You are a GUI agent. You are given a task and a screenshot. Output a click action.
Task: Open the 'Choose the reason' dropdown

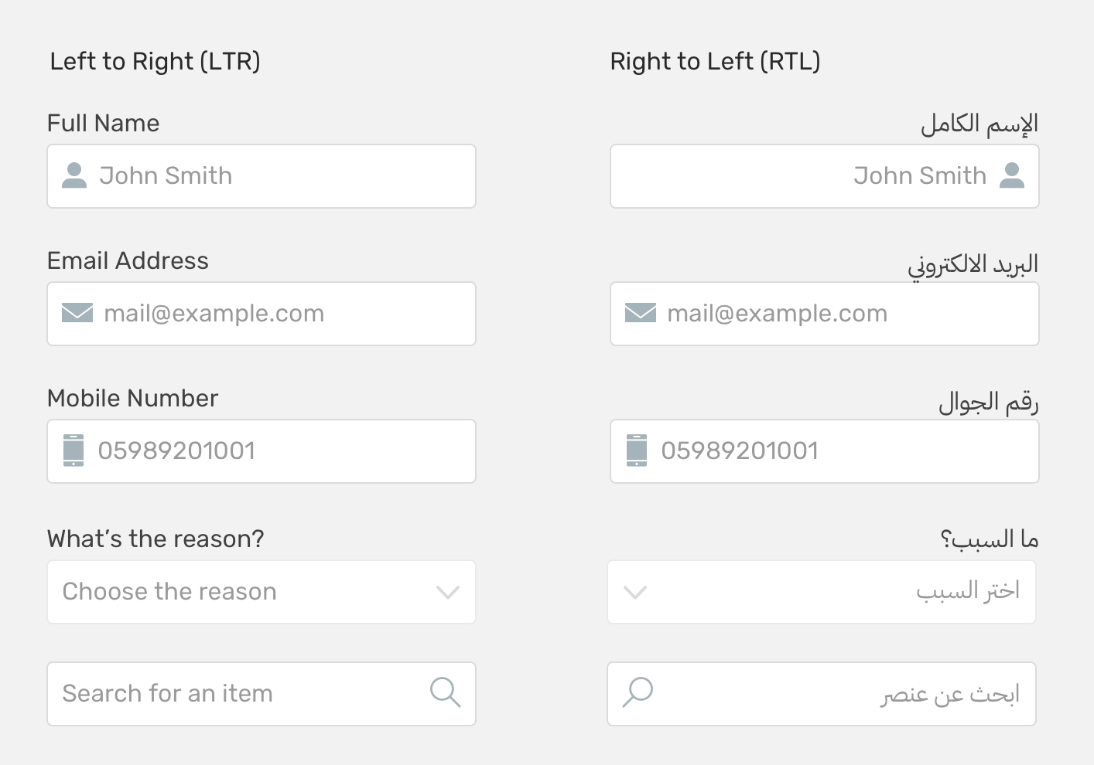(x=248, y=592)
